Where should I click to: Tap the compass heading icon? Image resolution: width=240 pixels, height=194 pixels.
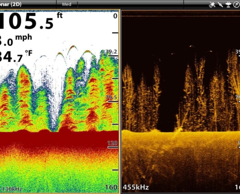click(236, 5)
